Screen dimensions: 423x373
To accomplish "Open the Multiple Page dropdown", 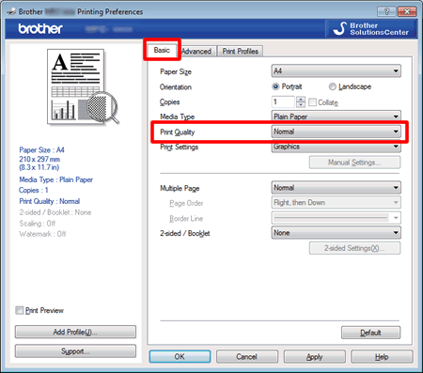I will 336,188.
